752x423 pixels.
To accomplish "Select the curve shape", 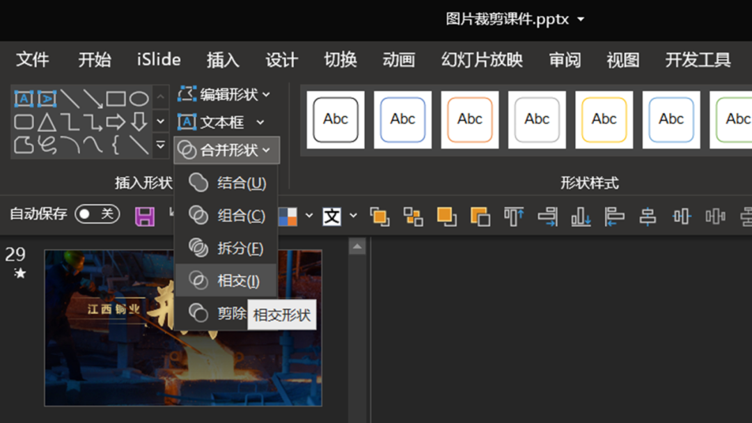I will (93, 145).
